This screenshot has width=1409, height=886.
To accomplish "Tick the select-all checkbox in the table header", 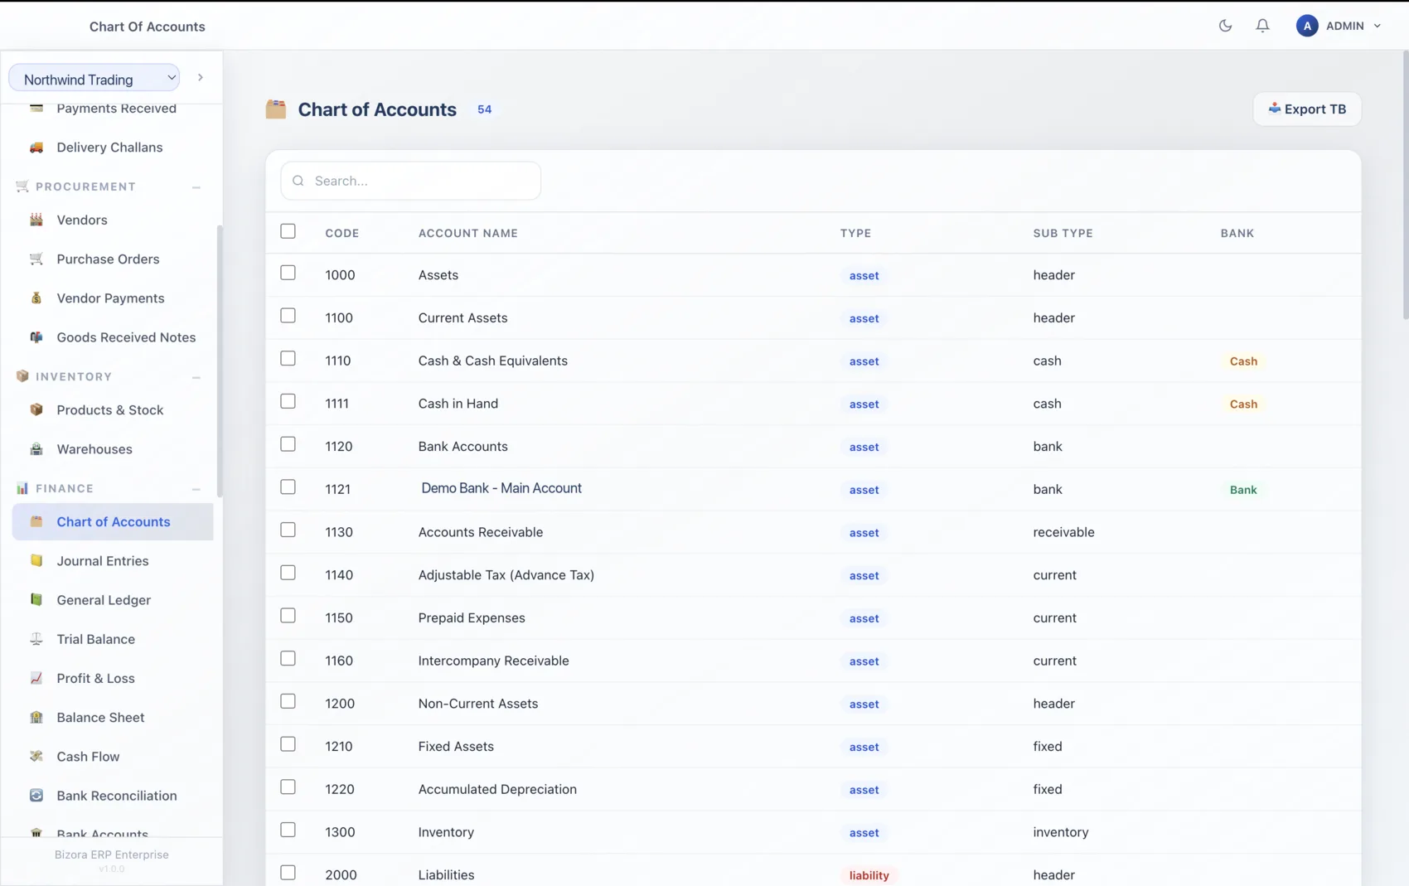I will point(288,231).
